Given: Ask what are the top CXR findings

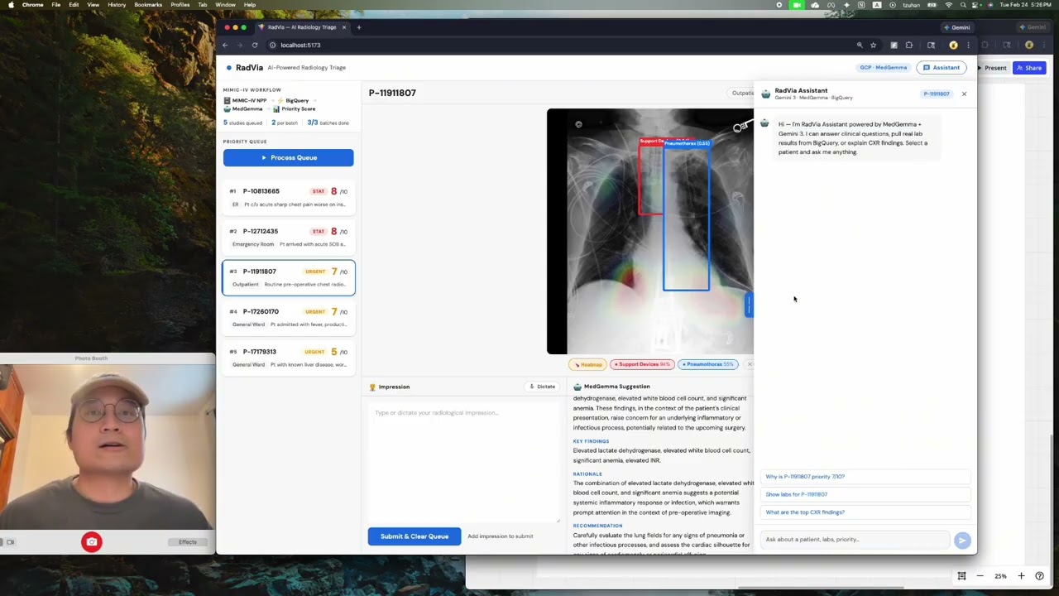Looking at the screenshot, I should (865, 512).
